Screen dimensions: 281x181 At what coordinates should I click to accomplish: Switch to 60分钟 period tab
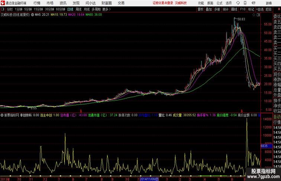[x=61, y=9]
